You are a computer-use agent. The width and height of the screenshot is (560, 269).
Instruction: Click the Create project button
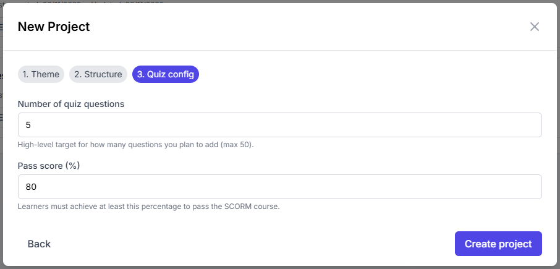(x=498, y=244)
